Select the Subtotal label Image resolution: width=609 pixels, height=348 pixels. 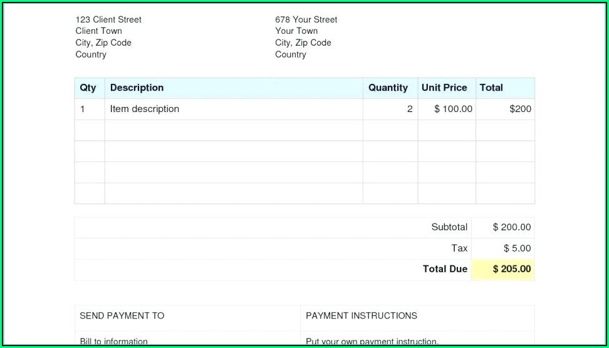[x=449, y=227]
